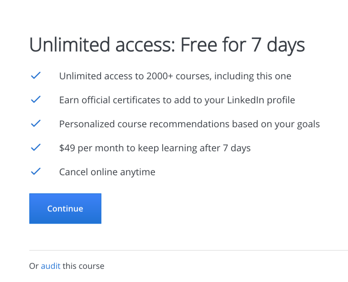Click the 'this course' text after audit
The height and width of the screenshot is (282, 348).
click(83, 266)
